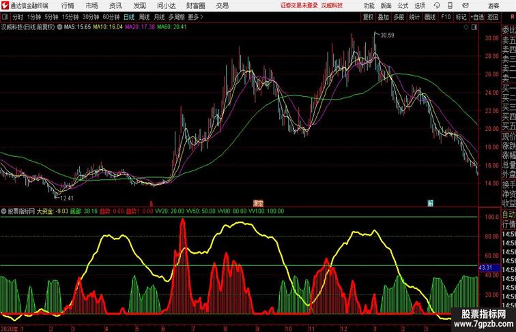The height and width of the screenshot is (332, 516).
Task: Open the 版面 menu
Action: 386,5
